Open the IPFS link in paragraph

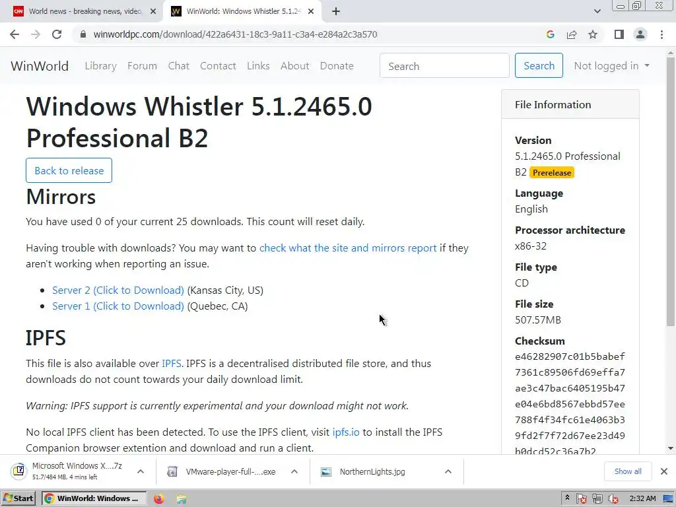tap(171, 364)
